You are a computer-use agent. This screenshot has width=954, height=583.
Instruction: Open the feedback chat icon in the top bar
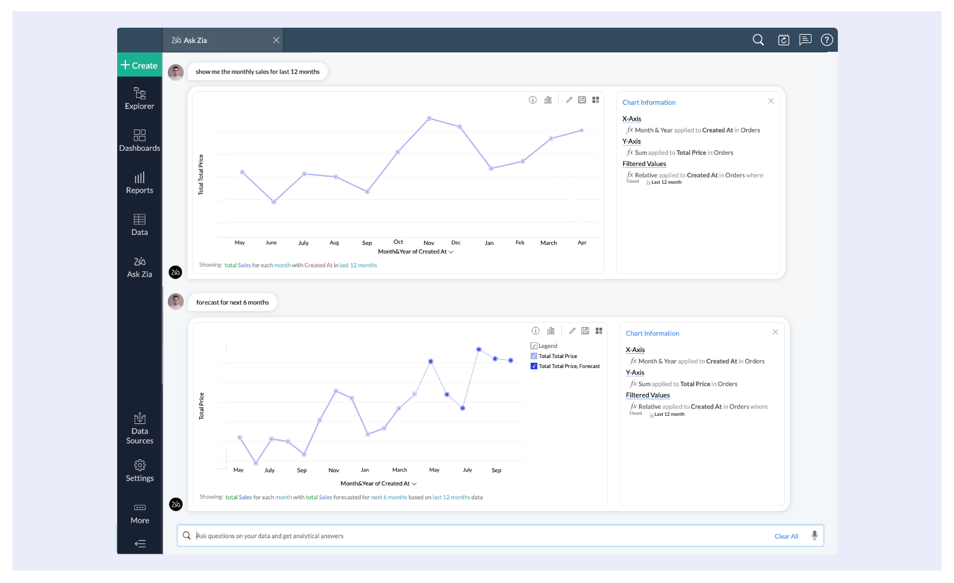point(805,39)
